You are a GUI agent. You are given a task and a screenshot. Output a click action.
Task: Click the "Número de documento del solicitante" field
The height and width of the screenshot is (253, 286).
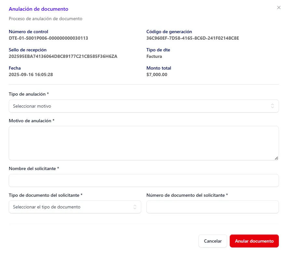[212, 207]
